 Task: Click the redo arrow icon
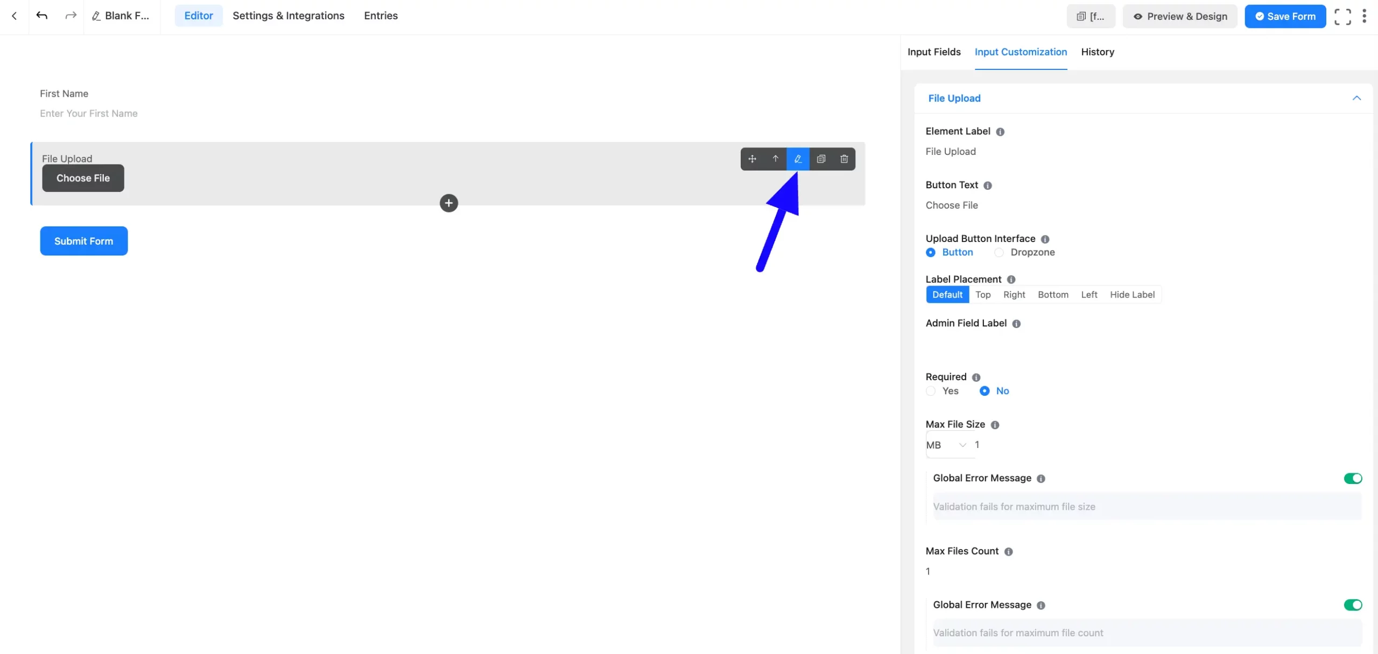71,16
